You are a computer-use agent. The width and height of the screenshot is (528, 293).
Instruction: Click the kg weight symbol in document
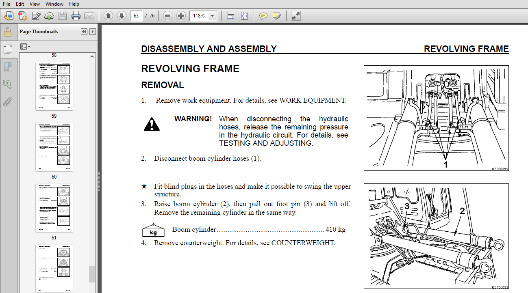153,230
